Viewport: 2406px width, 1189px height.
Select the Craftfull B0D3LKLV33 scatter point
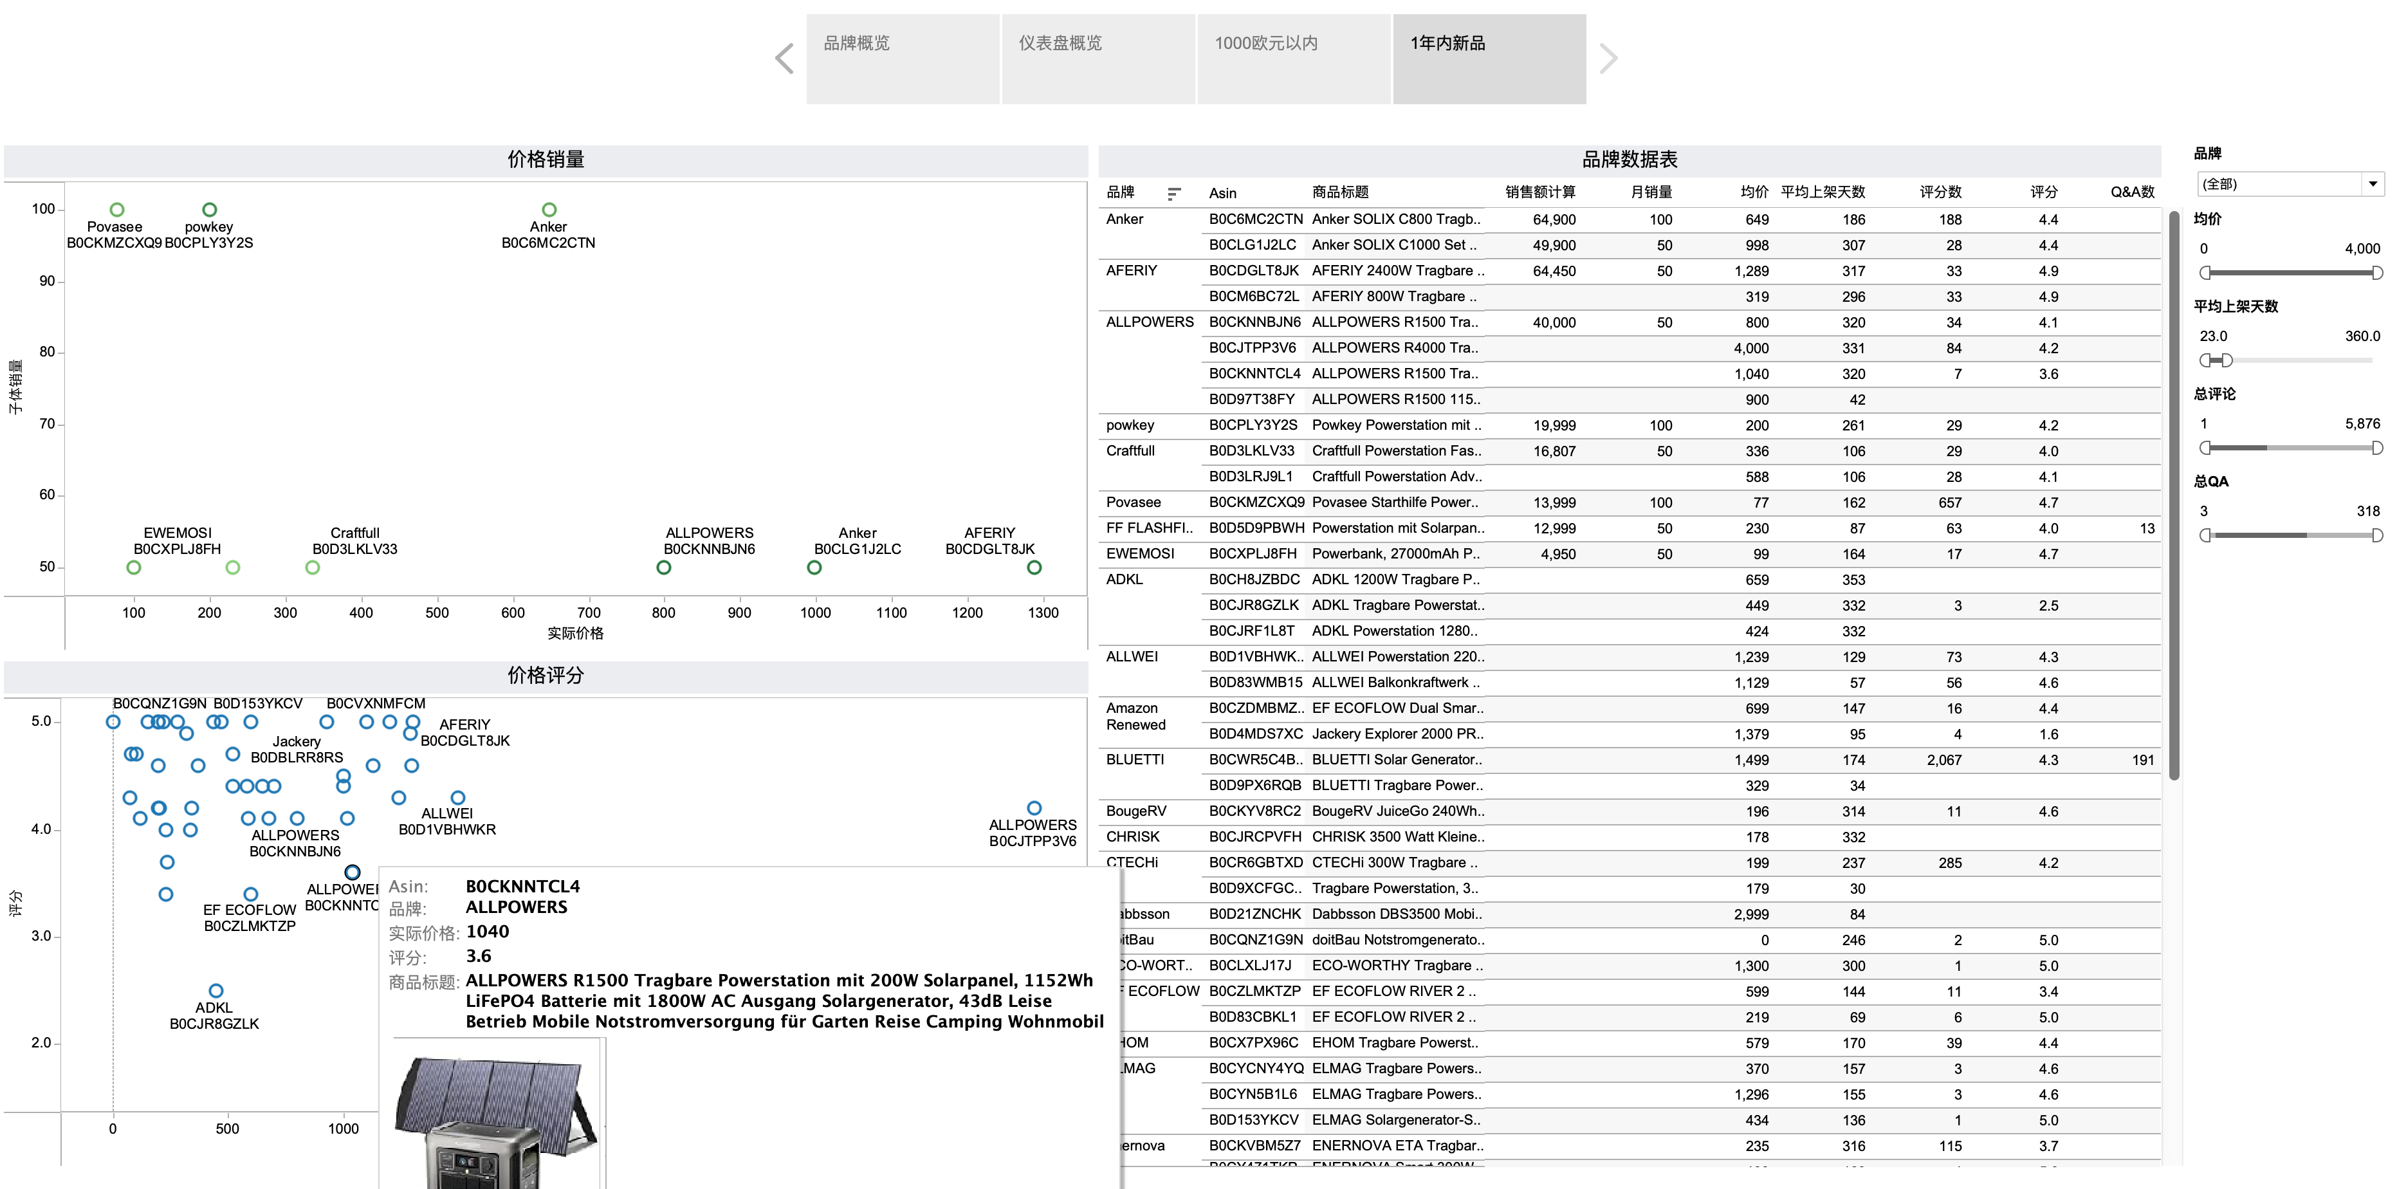point(312,568)
